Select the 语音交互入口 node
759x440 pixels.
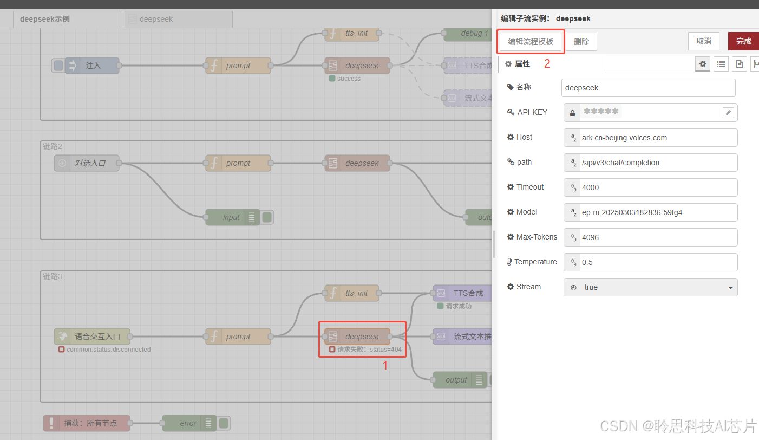click(92, 337)
